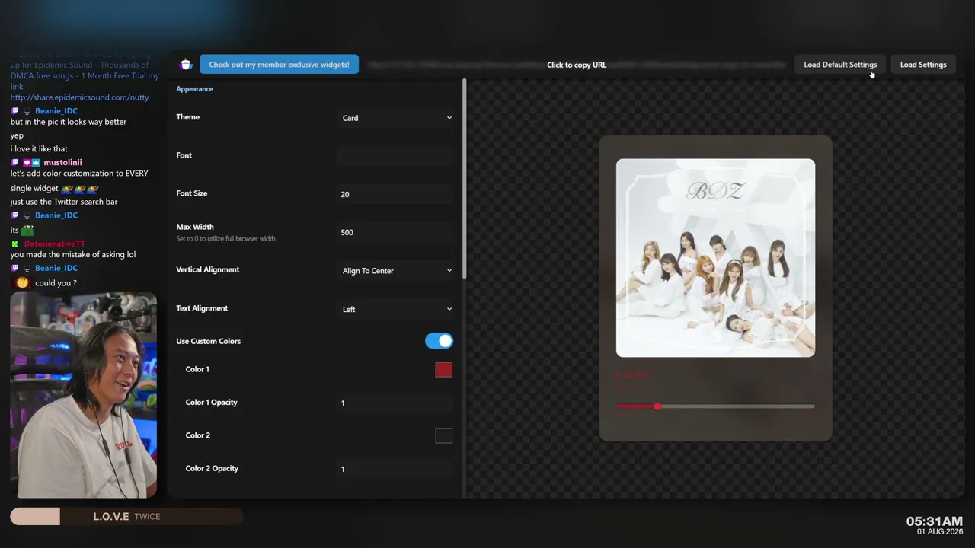Click the frog emote after 'its'
This screenshot has width=975, height=548.
(x=27, y=231)
